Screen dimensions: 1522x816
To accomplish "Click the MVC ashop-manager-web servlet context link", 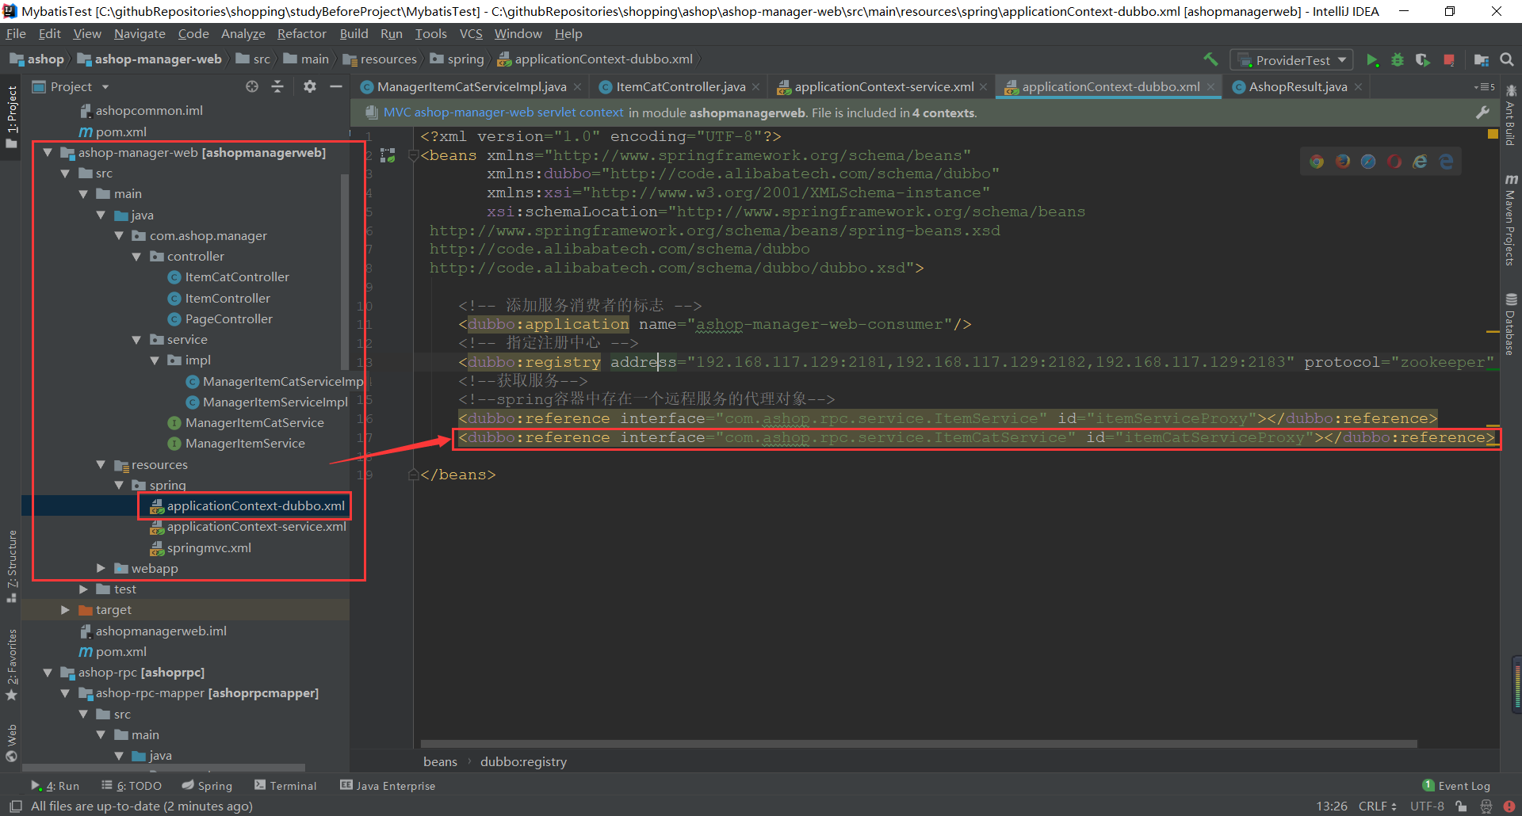I will (503, 112).
